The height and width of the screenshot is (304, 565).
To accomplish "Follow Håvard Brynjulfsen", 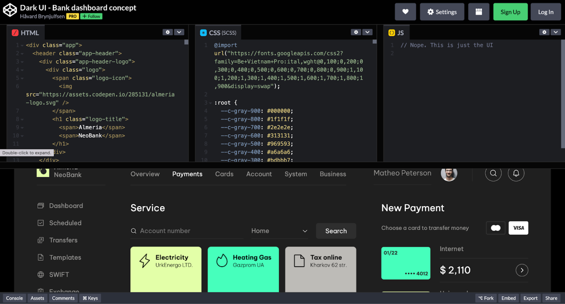I will (x=91, y=16).
